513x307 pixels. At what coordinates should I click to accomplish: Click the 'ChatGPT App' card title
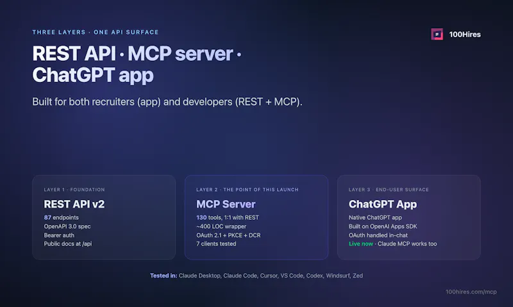(x=383, y=204)
